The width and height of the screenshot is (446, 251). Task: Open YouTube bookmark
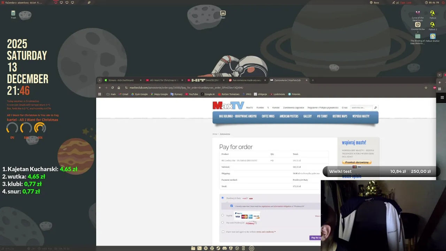tap(192, 94)
